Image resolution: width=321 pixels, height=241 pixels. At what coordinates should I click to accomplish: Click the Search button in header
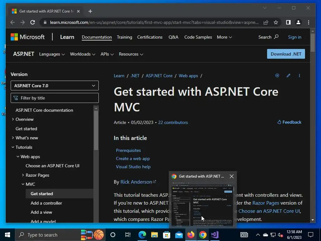tap(268, 37)
